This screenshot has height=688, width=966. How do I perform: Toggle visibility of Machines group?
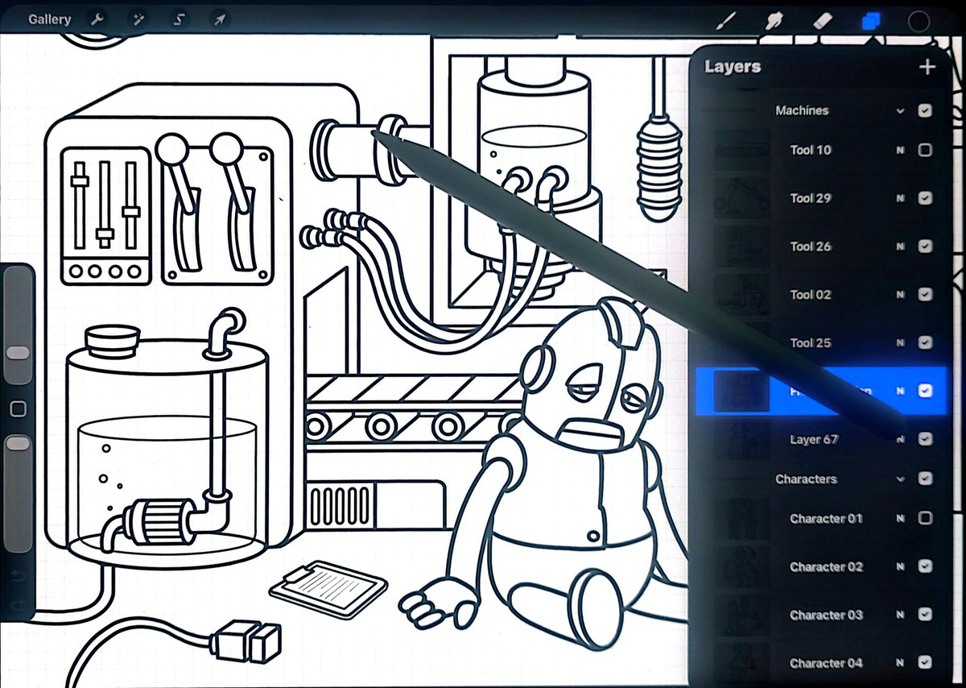point(925,110)
